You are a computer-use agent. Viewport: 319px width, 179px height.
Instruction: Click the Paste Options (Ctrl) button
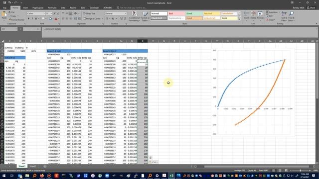coord(154,162)
